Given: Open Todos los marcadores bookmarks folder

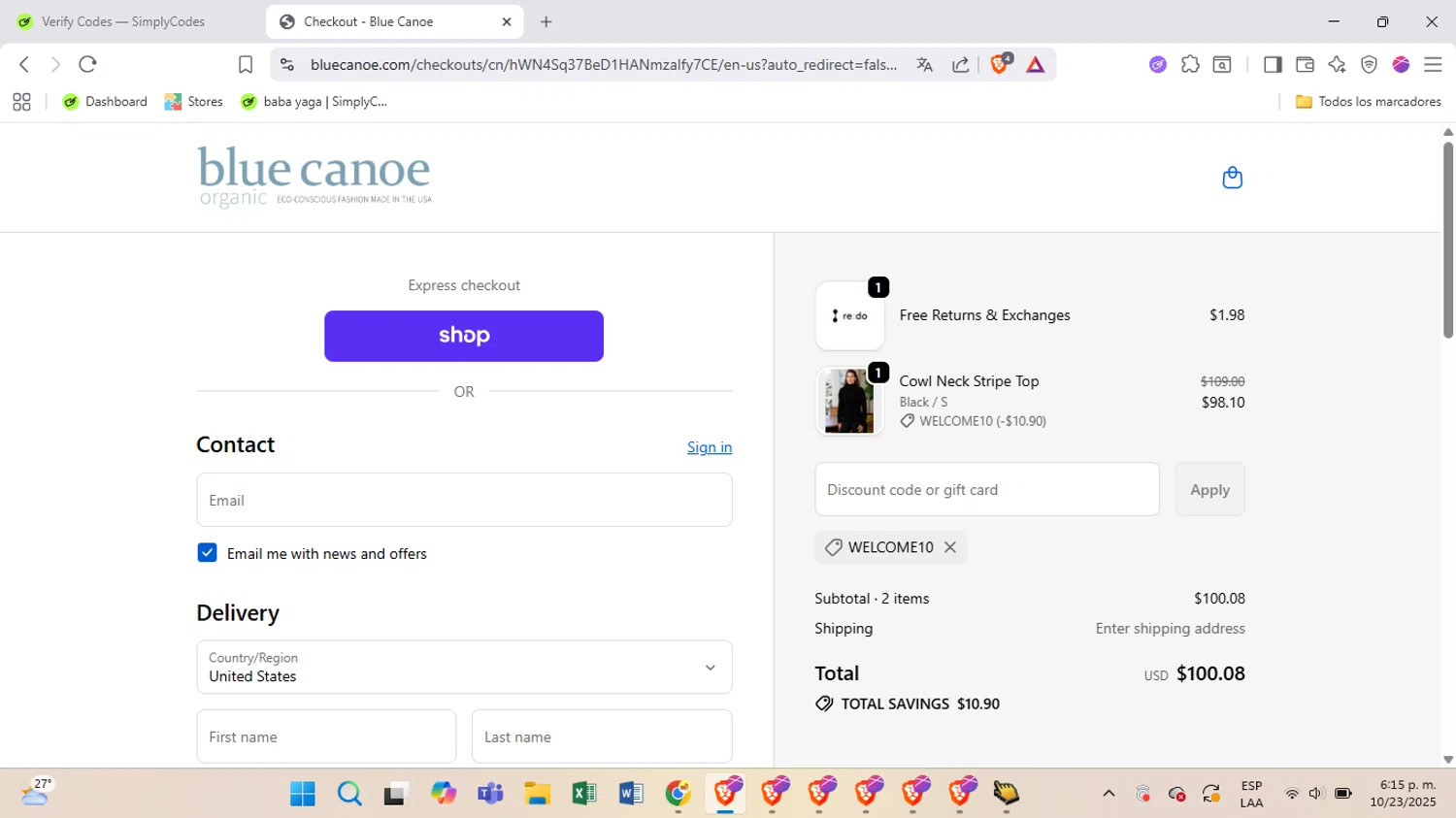Looking at the screenshot, I should [x=1369, y=102].
